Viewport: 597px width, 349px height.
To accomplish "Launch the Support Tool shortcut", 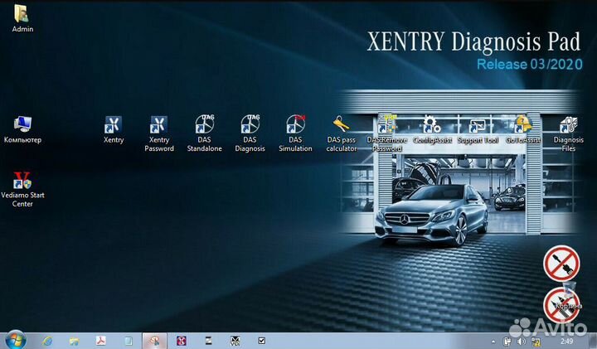I will tap(477, 125).
